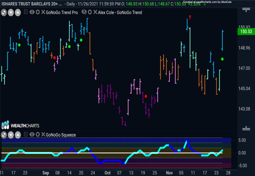Click the red dot near September 08
Image resolution: width=255 pixels, height=176 pixels.
pos(54,58)
